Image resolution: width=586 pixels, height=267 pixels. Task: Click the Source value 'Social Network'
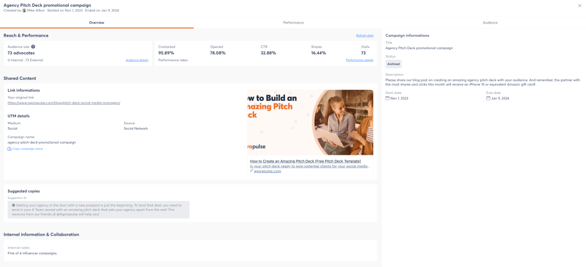136,129
